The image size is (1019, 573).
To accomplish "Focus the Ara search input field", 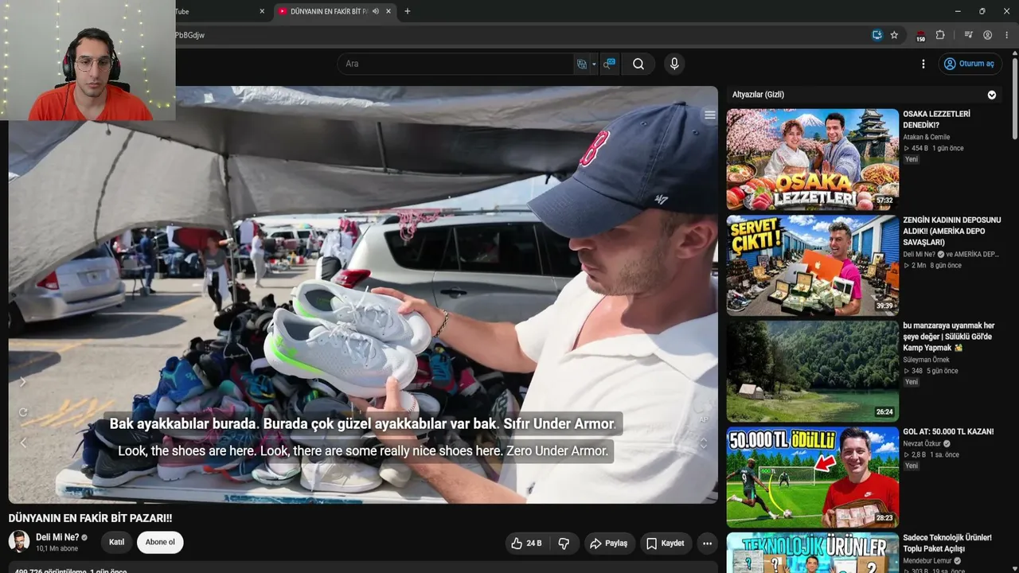I will click(456, 64).
